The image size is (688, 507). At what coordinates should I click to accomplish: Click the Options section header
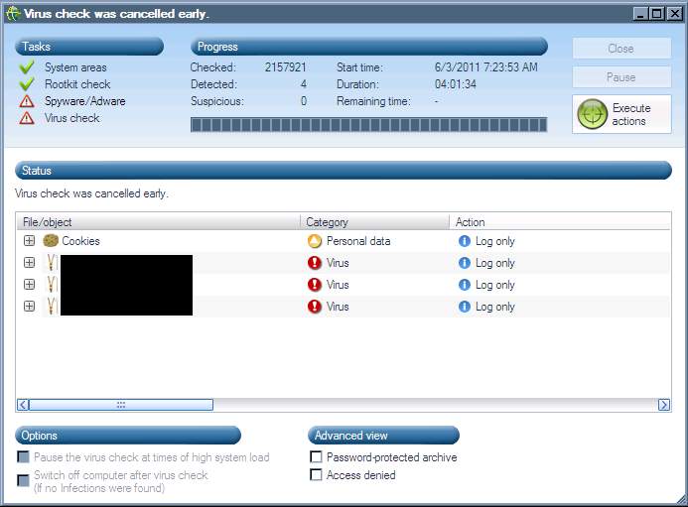tap(128, 436)
